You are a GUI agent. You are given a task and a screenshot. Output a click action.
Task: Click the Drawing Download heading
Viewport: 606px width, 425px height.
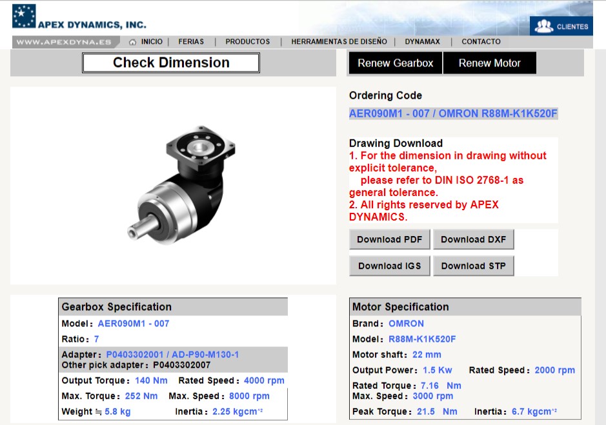[396, 143]
